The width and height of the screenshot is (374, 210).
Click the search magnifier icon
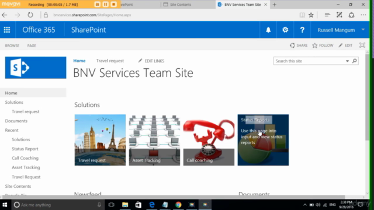[x=355, y=61]
